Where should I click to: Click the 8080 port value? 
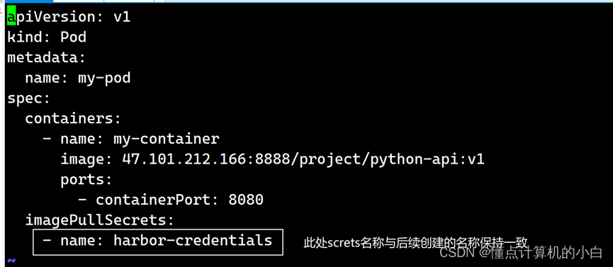pyautogui.click(x=246, y=200)
